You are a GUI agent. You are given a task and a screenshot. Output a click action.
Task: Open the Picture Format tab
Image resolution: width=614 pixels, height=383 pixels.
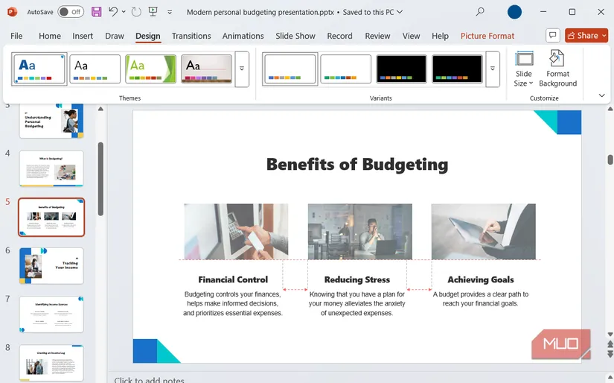click(487, 36)
